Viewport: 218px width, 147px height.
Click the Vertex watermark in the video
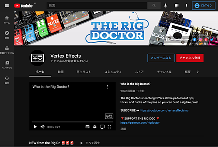(109, 116)
